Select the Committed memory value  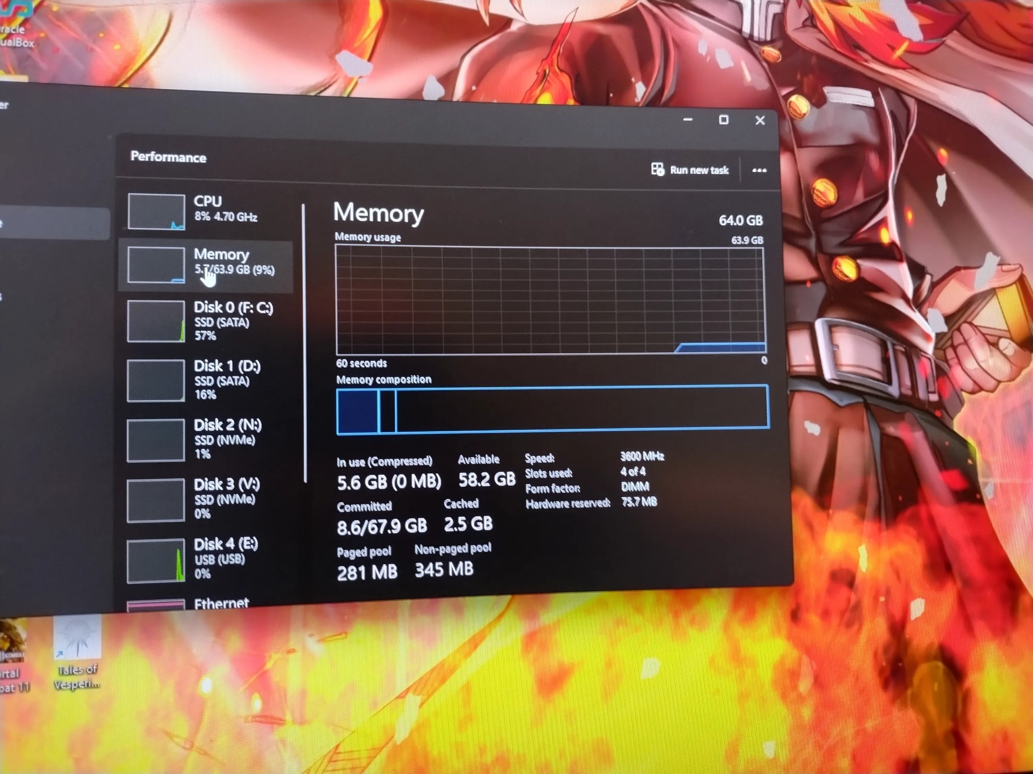(382, 524)
